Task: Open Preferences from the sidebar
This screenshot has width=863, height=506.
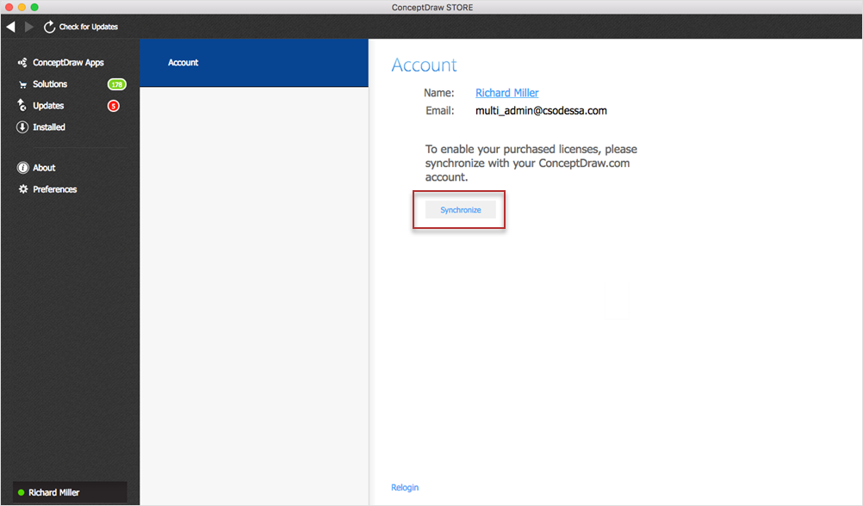Action: pos(55,189)
